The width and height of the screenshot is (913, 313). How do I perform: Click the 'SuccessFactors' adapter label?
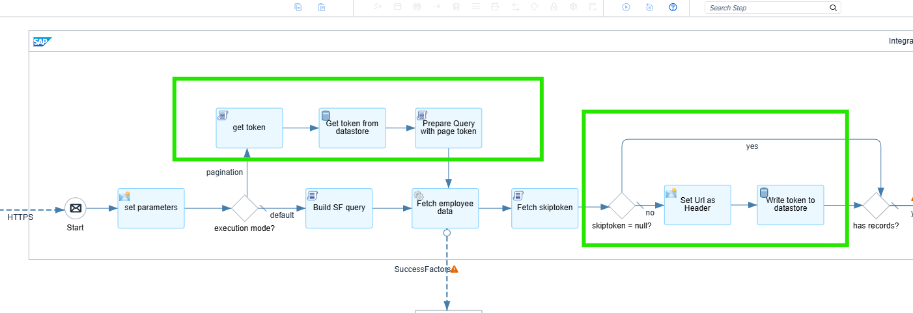point(423,269)
